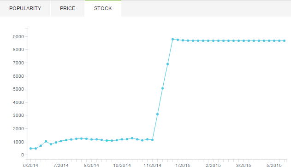Click the 1000 y-axis label
The width and height of the screenshot is (291, 167).
18,142
